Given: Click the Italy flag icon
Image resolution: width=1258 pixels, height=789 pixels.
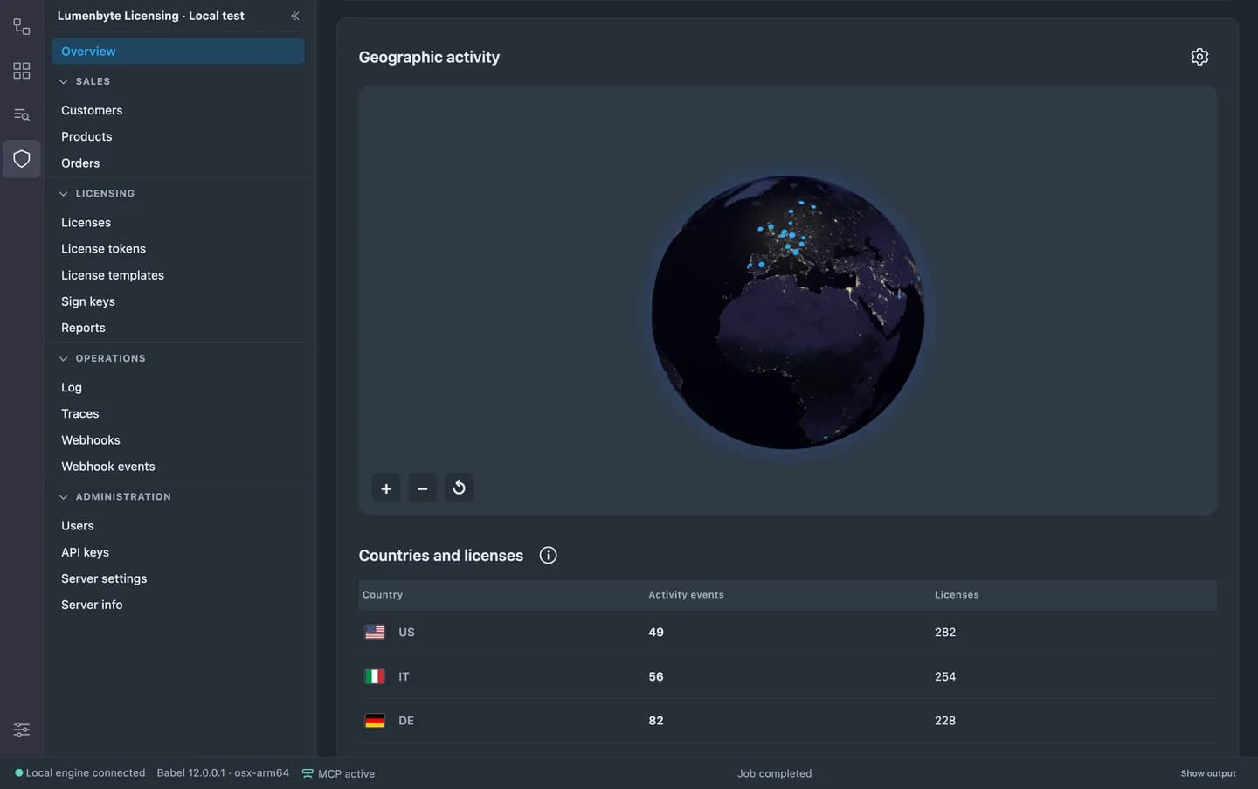Looking at the screenshot, I should (x=375, y=676).
